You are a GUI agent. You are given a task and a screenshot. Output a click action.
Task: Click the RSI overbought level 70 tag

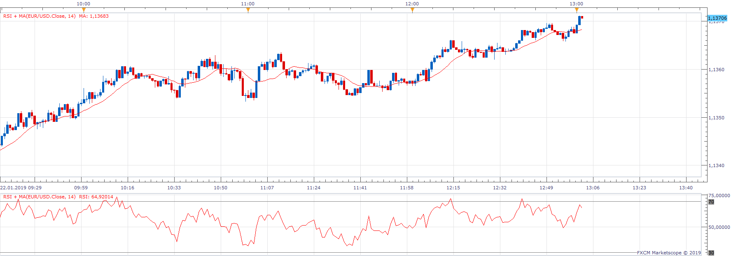[x=711, y=202]
